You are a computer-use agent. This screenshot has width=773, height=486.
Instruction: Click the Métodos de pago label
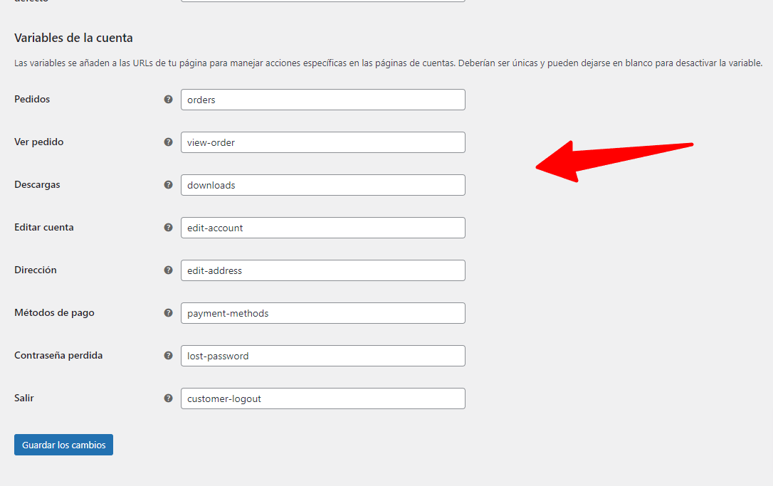[x=54, y=313]
